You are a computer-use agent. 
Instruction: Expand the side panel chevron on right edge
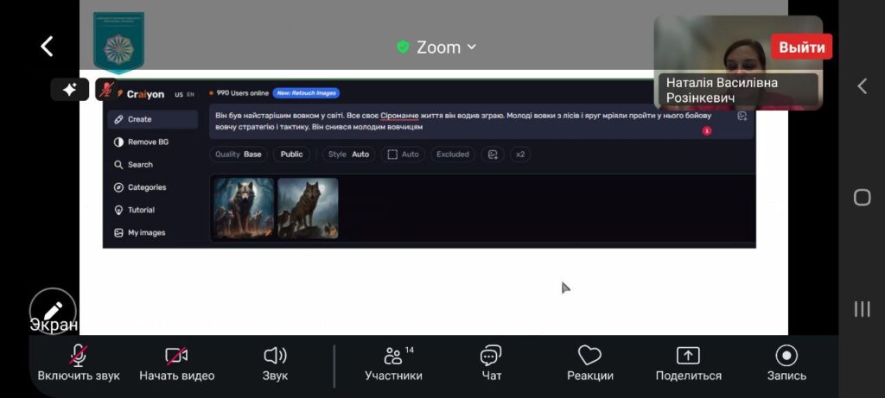pos(862,85)
